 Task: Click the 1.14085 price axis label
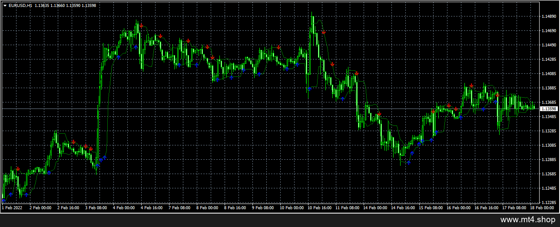(x=550, y=74)
